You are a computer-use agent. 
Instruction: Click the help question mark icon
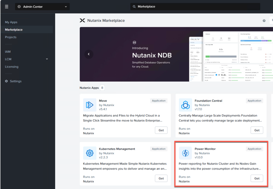pyautogui.click(x=264, y=21)
